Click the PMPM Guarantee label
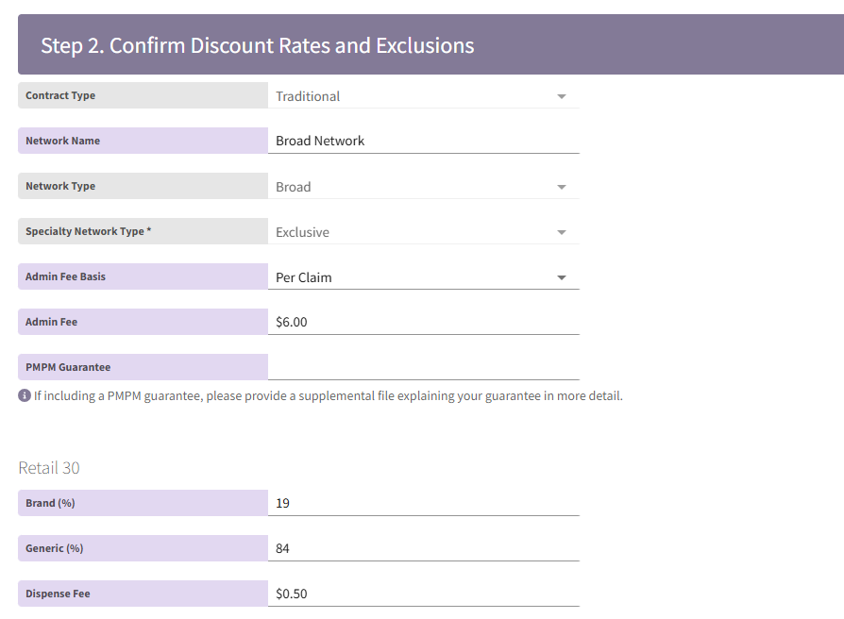The height and width of the screenshot is (619, 844). (68, 367)
